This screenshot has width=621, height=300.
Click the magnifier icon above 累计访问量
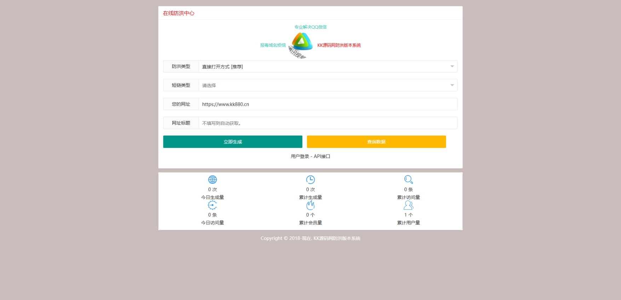[408, 179]
